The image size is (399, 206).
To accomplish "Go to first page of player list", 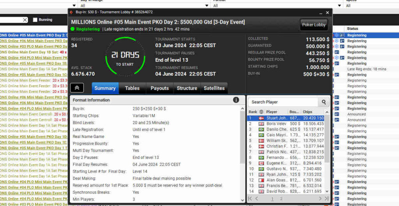I will pos(250,199).
